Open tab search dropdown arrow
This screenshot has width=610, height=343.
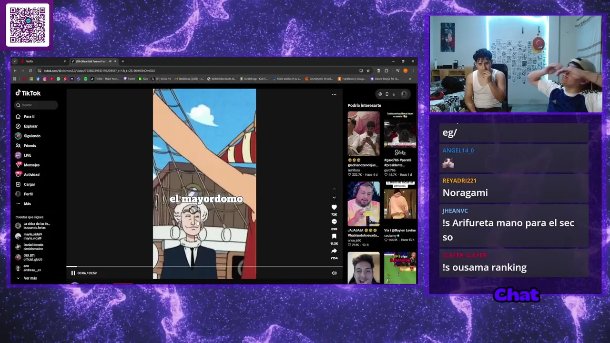pyautogui.click(x=15, y=61)
